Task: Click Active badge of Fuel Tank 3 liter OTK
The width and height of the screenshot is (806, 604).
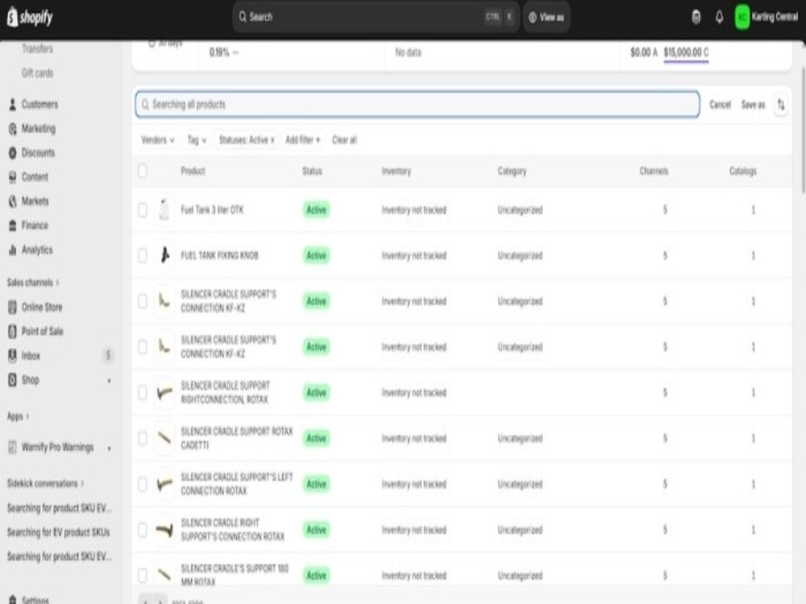Action: (316, 209)
